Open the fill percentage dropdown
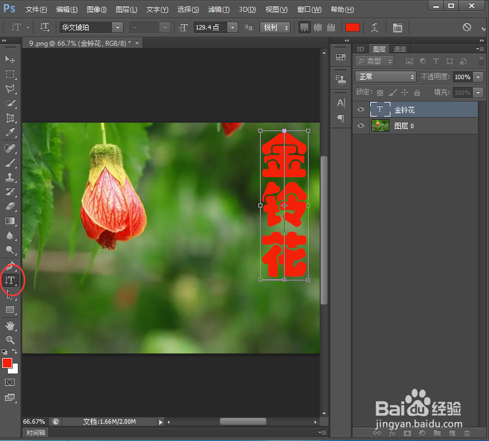The height and width of the screenshot is (441, 489). [478, 93]
